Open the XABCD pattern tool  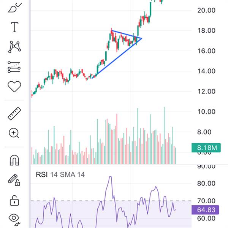14,47
